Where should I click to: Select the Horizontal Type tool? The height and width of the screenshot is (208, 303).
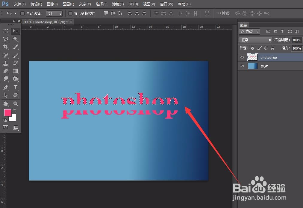pos(16,87)
